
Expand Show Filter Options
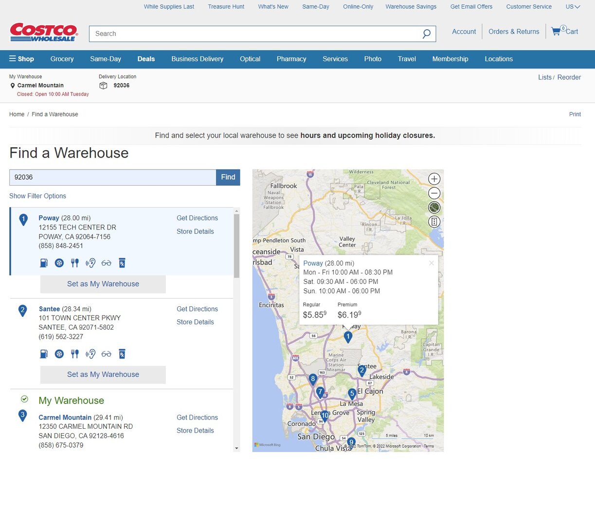tap(37, 196)
